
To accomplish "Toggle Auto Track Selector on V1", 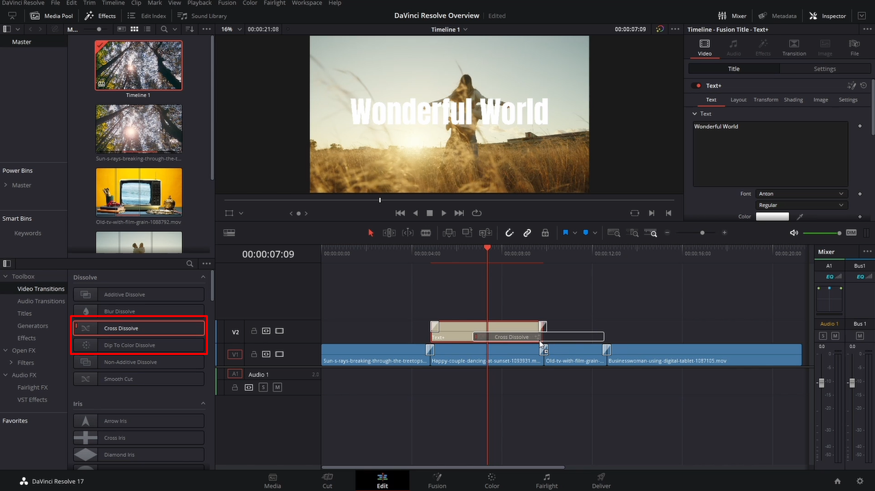I will point(267,354).
